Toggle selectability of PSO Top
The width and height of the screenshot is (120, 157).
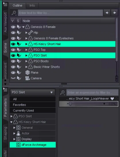coord(19,50)
